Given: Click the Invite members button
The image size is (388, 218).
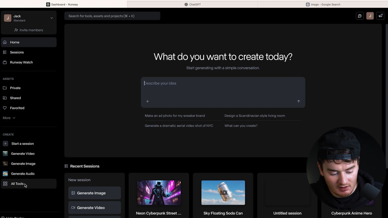Looking at the screenshot, I should (28, 30).
